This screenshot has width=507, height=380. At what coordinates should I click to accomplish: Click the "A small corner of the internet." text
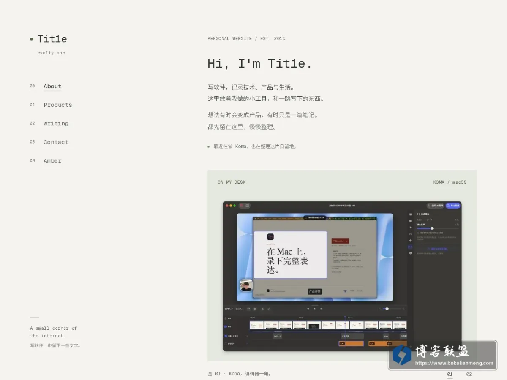coord(54,332)
